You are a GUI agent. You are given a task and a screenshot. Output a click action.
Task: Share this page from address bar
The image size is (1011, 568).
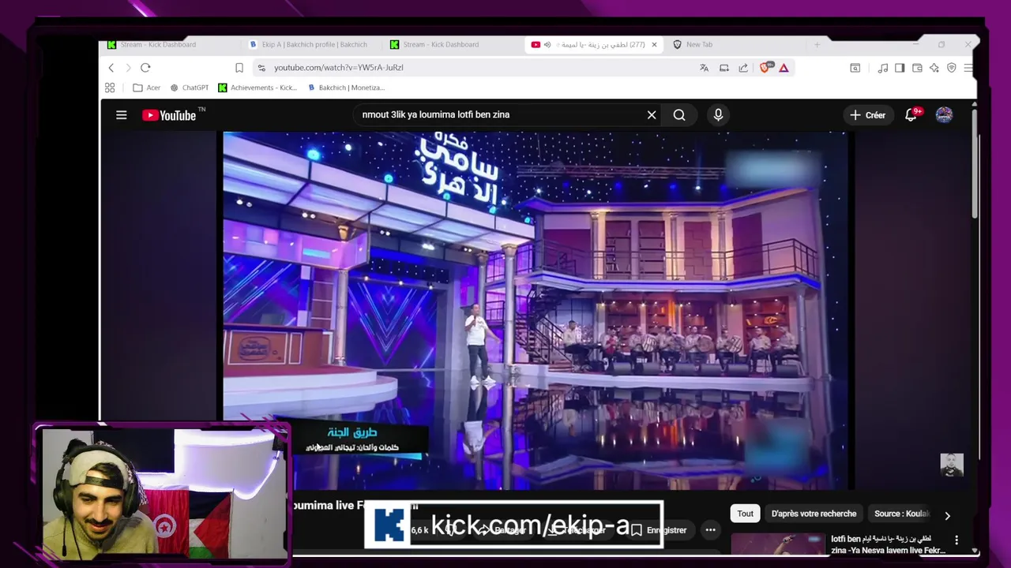coord(743,68)
